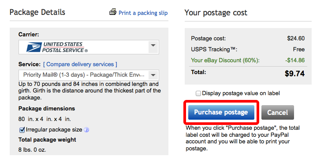This screenshot has width=324, height=160.
Task: Click the Cancel button
Action: coord(278,112)
